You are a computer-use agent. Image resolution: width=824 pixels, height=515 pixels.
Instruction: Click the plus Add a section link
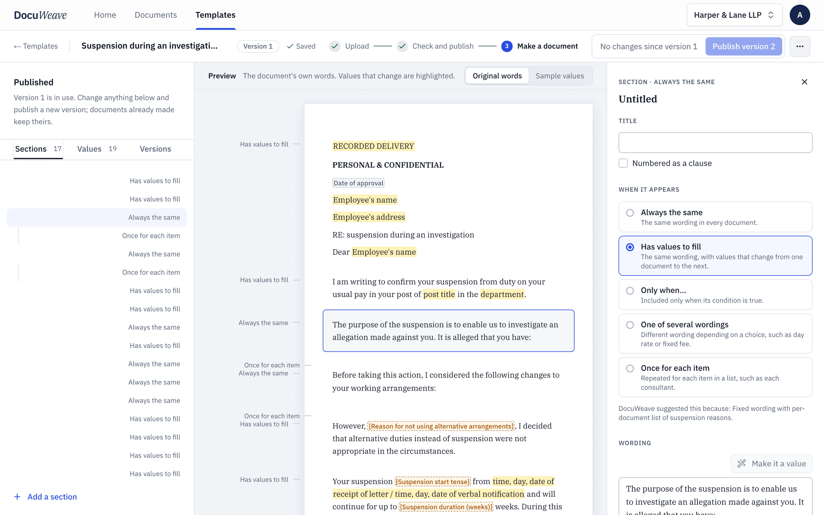click(45, 497)
